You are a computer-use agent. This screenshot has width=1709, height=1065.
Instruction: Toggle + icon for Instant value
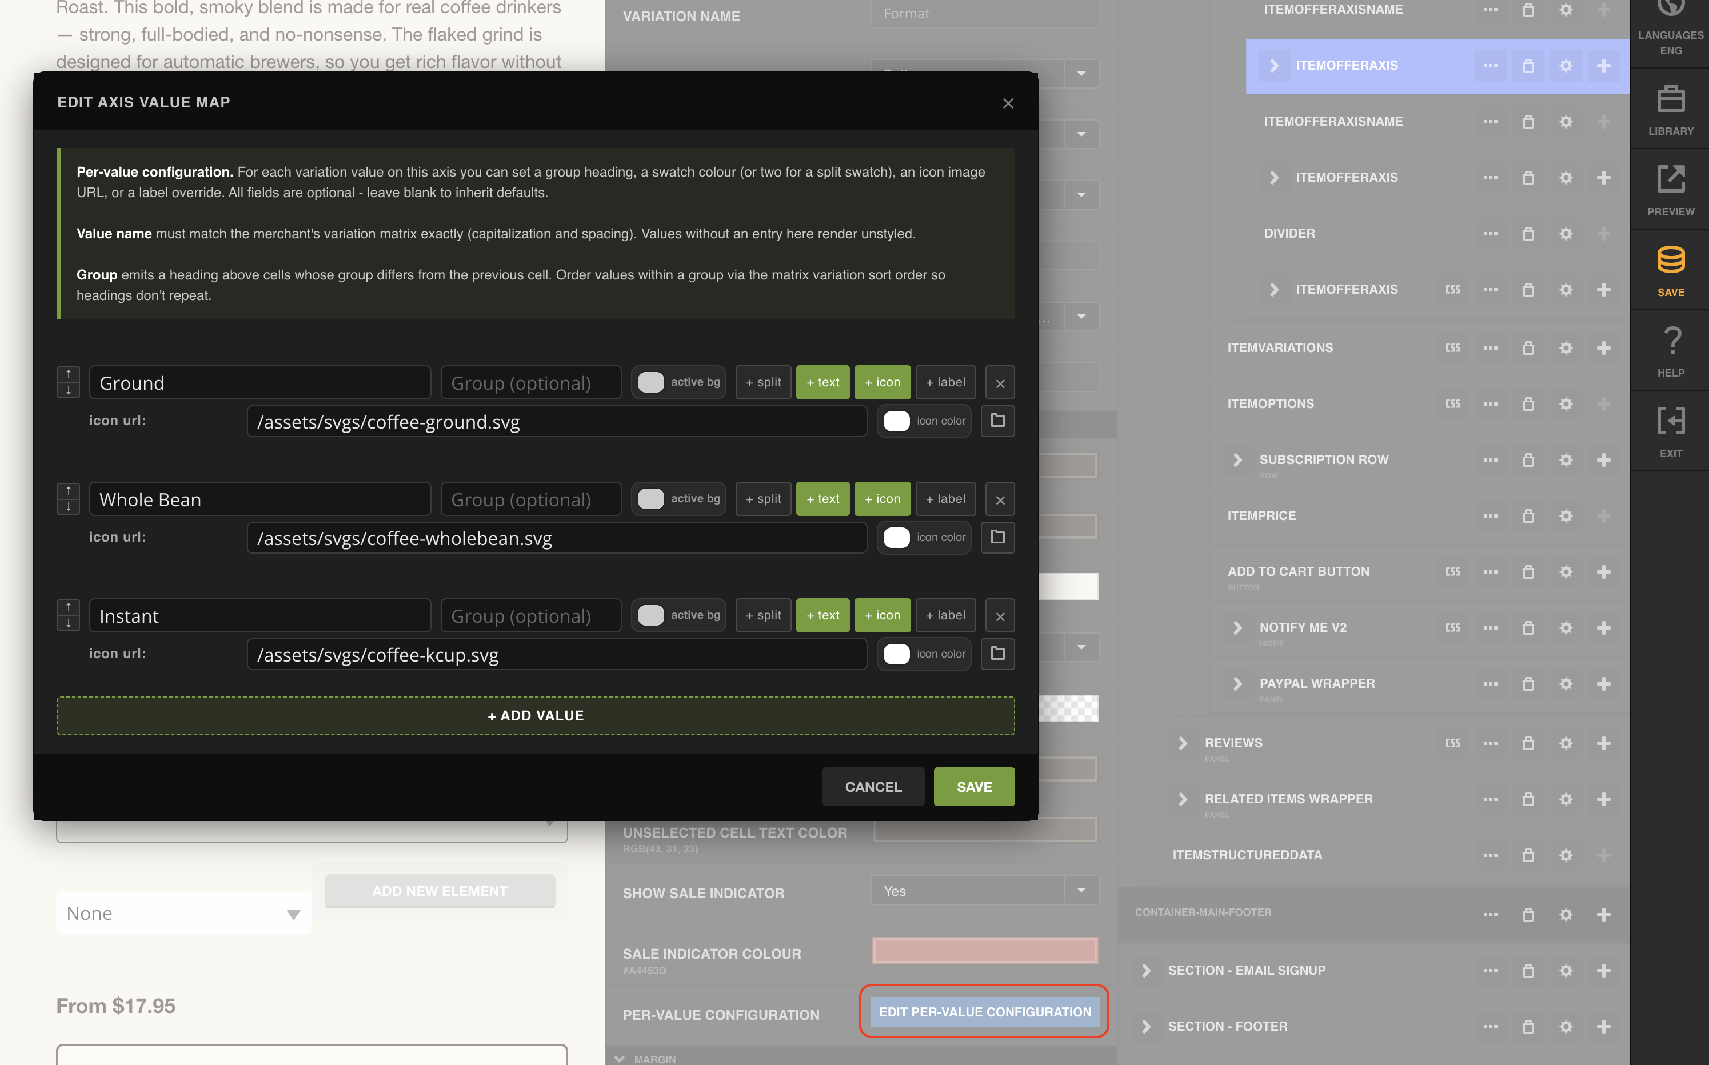click(882, 615)
